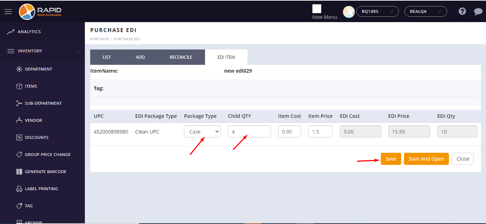Screen dimensions: 486x224
Task: Click the user profile avatar
Action: tap(348, 12)
